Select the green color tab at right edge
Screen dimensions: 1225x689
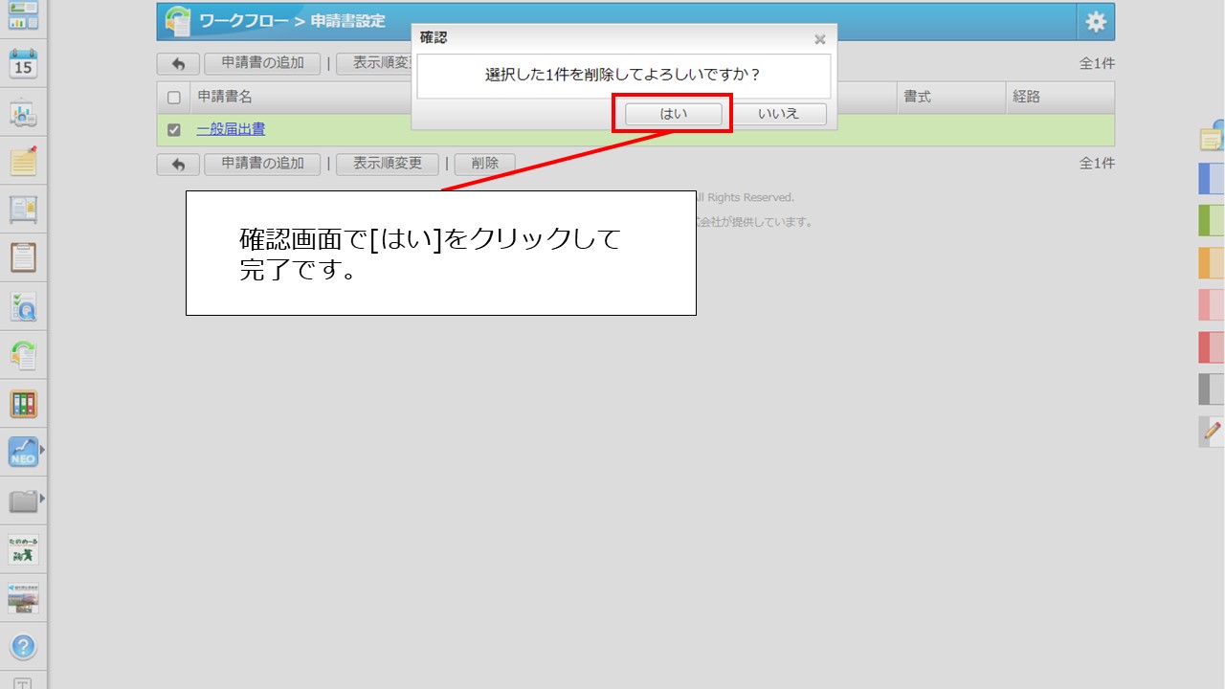(x=1213, y=221)
